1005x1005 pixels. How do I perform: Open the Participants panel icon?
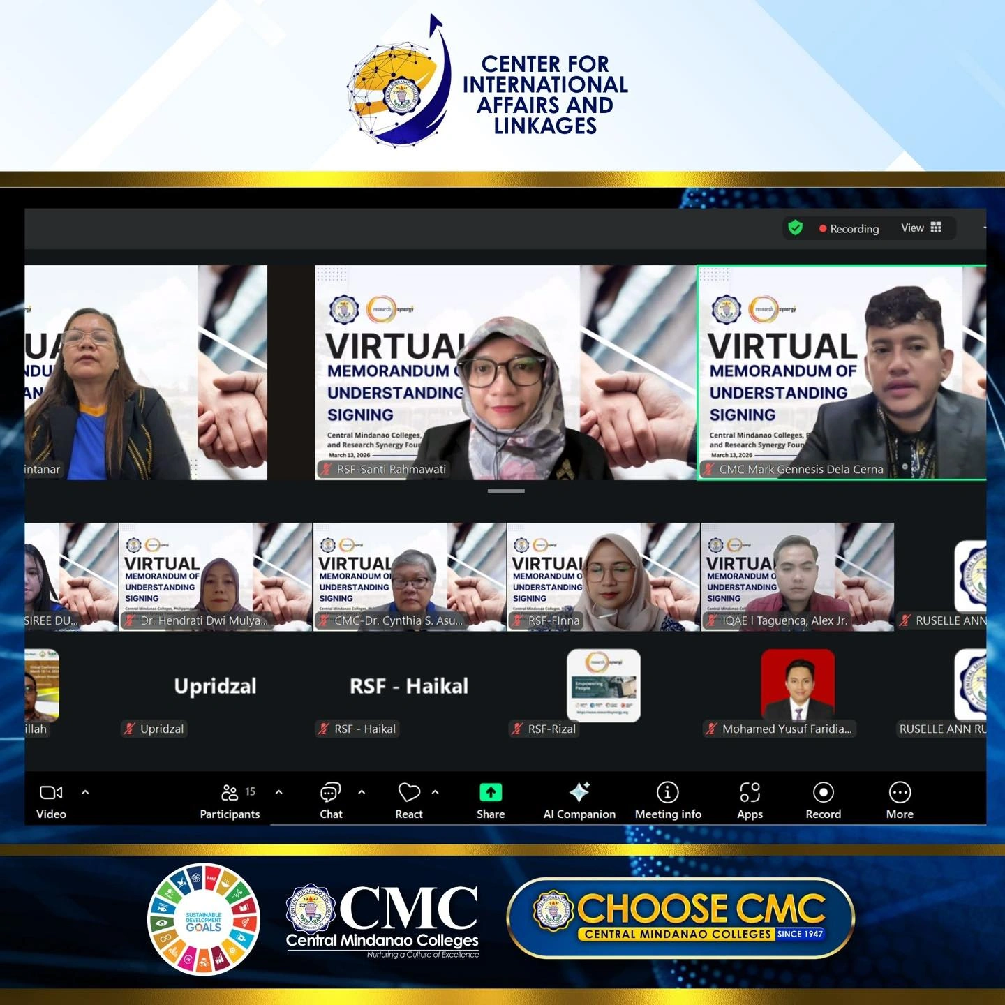[x=230, y=792]
